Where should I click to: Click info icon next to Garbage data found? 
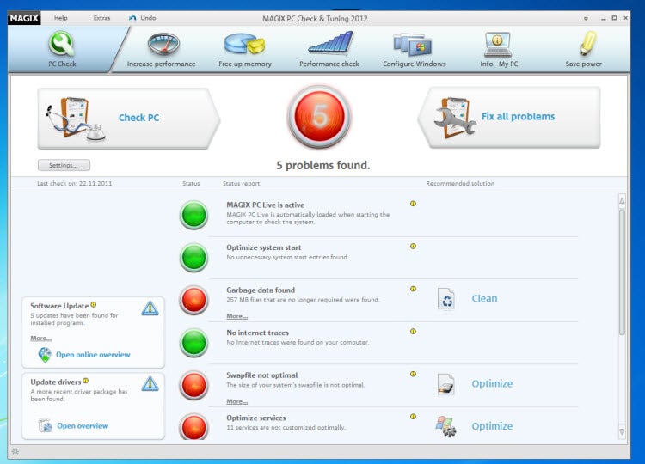[x=413, y=289]
